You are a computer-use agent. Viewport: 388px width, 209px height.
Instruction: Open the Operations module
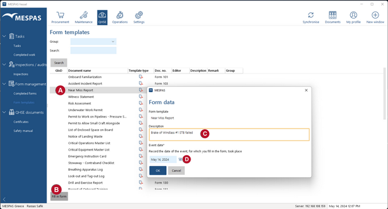click(120, 17)
